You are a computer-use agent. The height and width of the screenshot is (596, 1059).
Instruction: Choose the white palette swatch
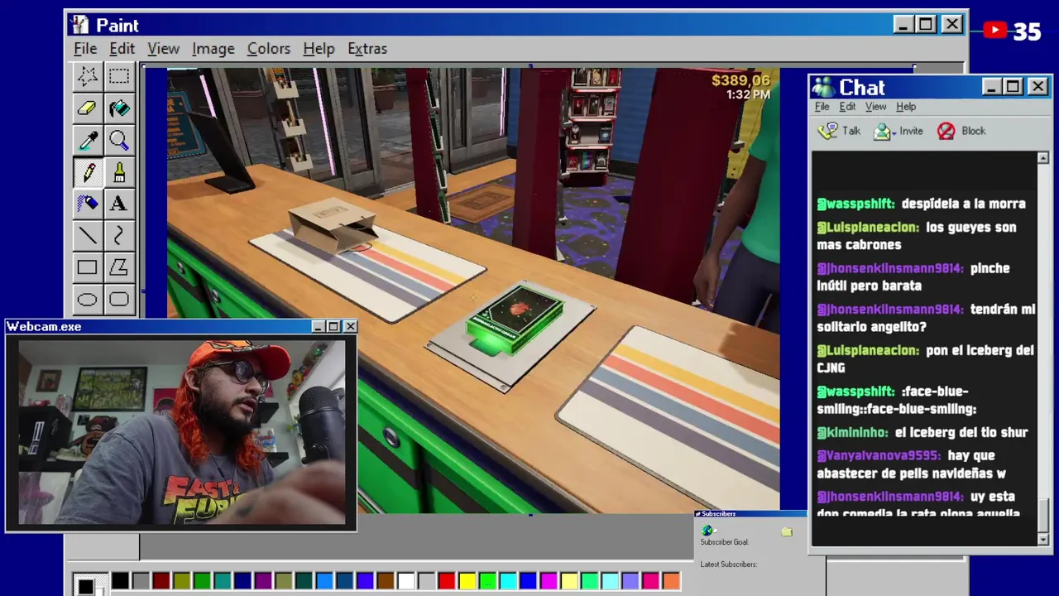405,581
